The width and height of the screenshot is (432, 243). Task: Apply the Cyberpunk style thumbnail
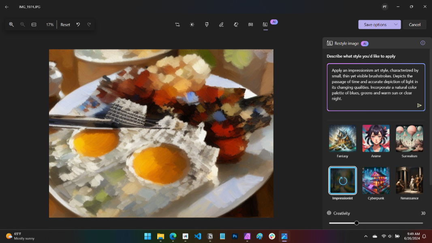[x=376, y=180]
